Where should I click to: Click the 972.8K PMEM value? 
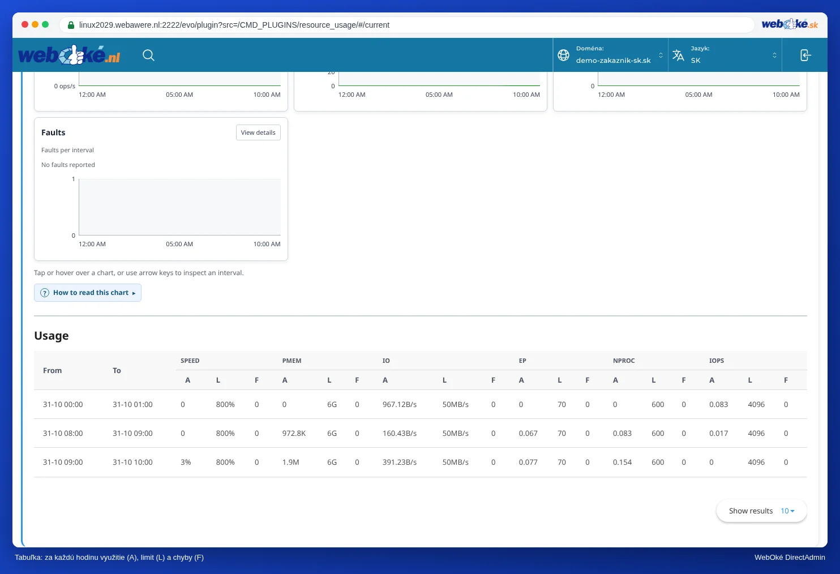coord(294,433)
